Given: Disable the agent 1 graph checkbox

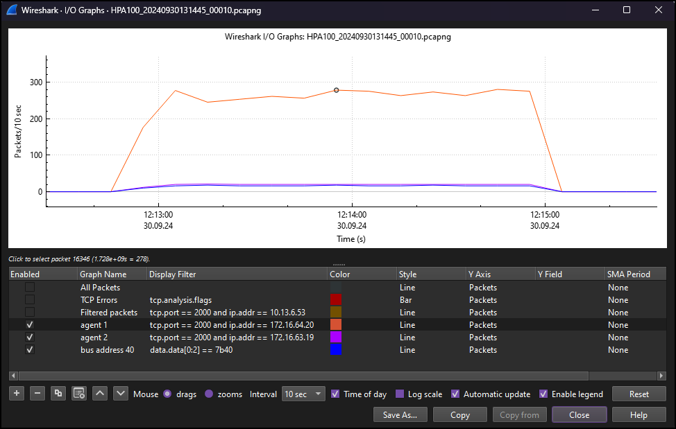Looking at the screenshot, I should pos(30,324).
